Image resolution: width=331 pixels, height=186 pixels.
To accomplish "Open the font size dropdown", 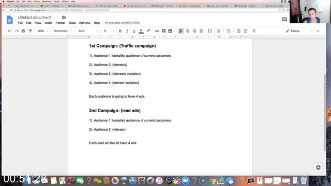I will tap(109, 31).
